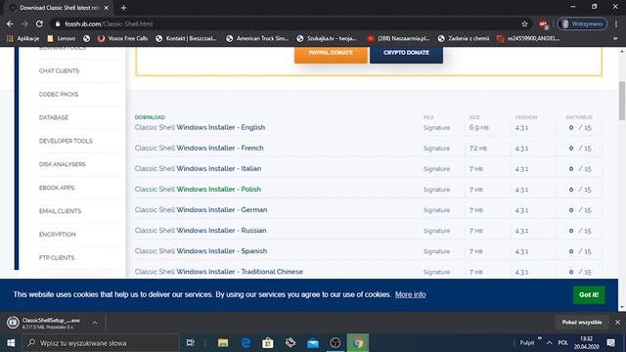Viewport: 626px width, 352px height.
Task: Download the Traditional Chinese installer
Action: pyautogui.click(x=219, y=272)
